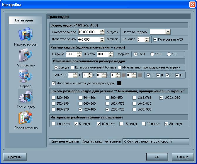Pick the black fill color swatch
The image size is (197, 164).
click(119, 83)
